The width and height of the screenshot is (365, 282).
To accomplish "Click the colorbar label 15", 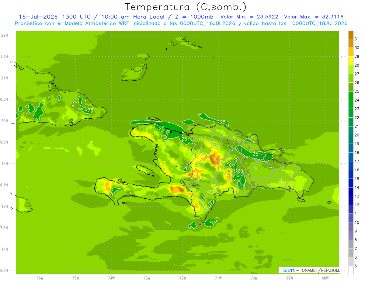I will click(357, 179).
